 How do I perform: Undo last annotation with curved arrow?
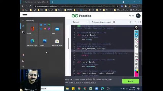(137, 54)
